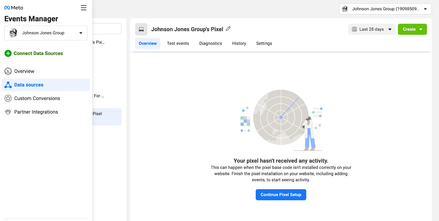Click the pixel laptop icon beside title

[x=141, y=29]
